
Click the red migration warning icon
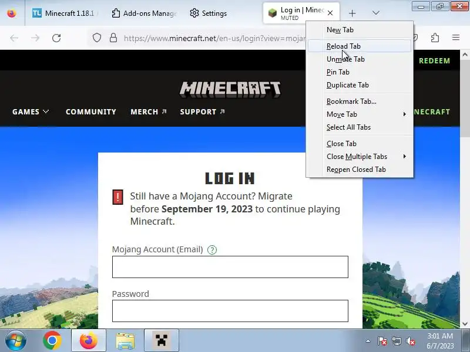tap(118, 197)
